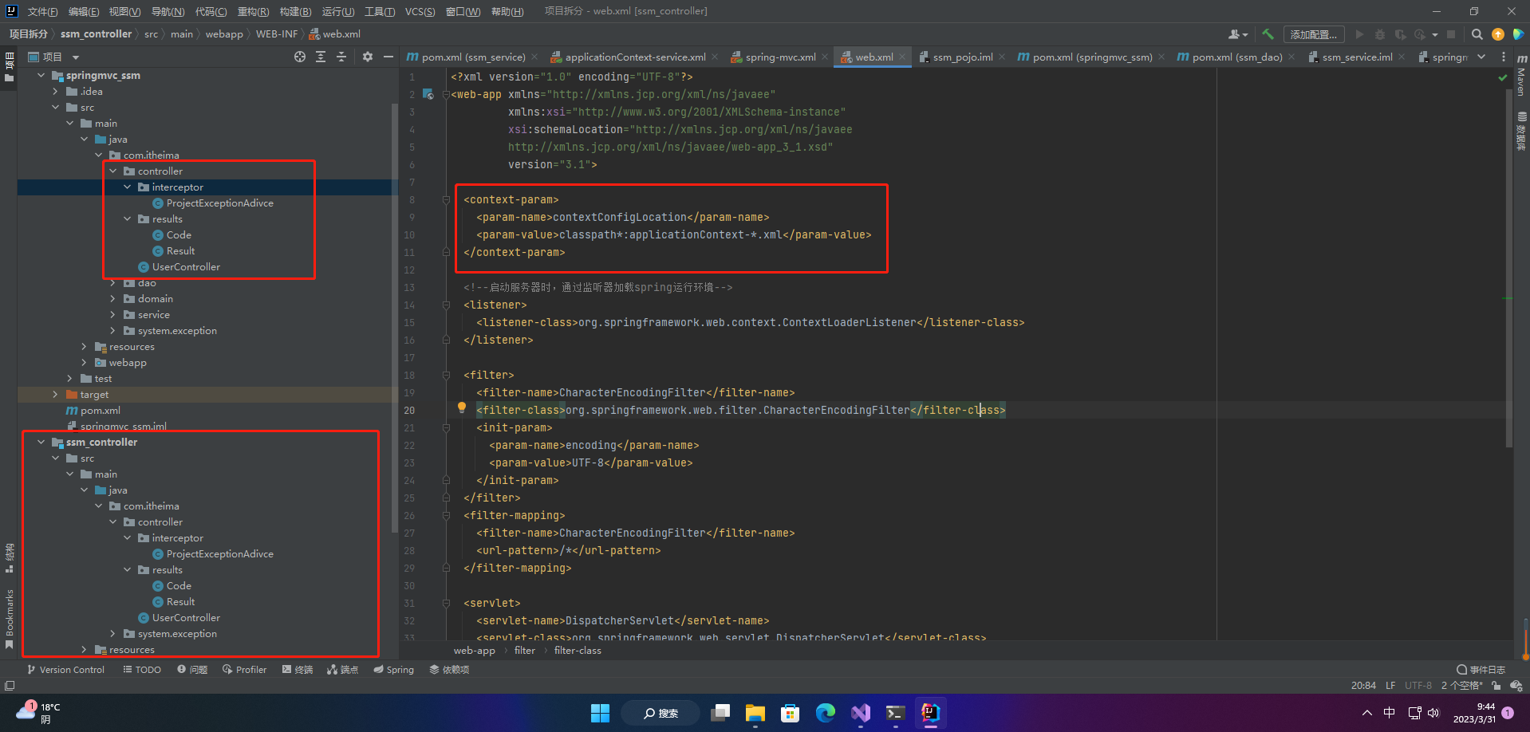Open the Maven tool window
The height and width of the screenshot is (732, 1530).
tap(1522, 76)
